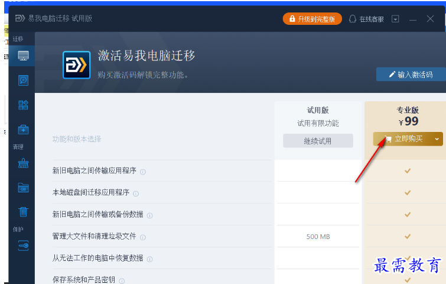
Task: Show info for 保存系统和产品密钥
Action: pyautogui.click(x=122, y=281)
